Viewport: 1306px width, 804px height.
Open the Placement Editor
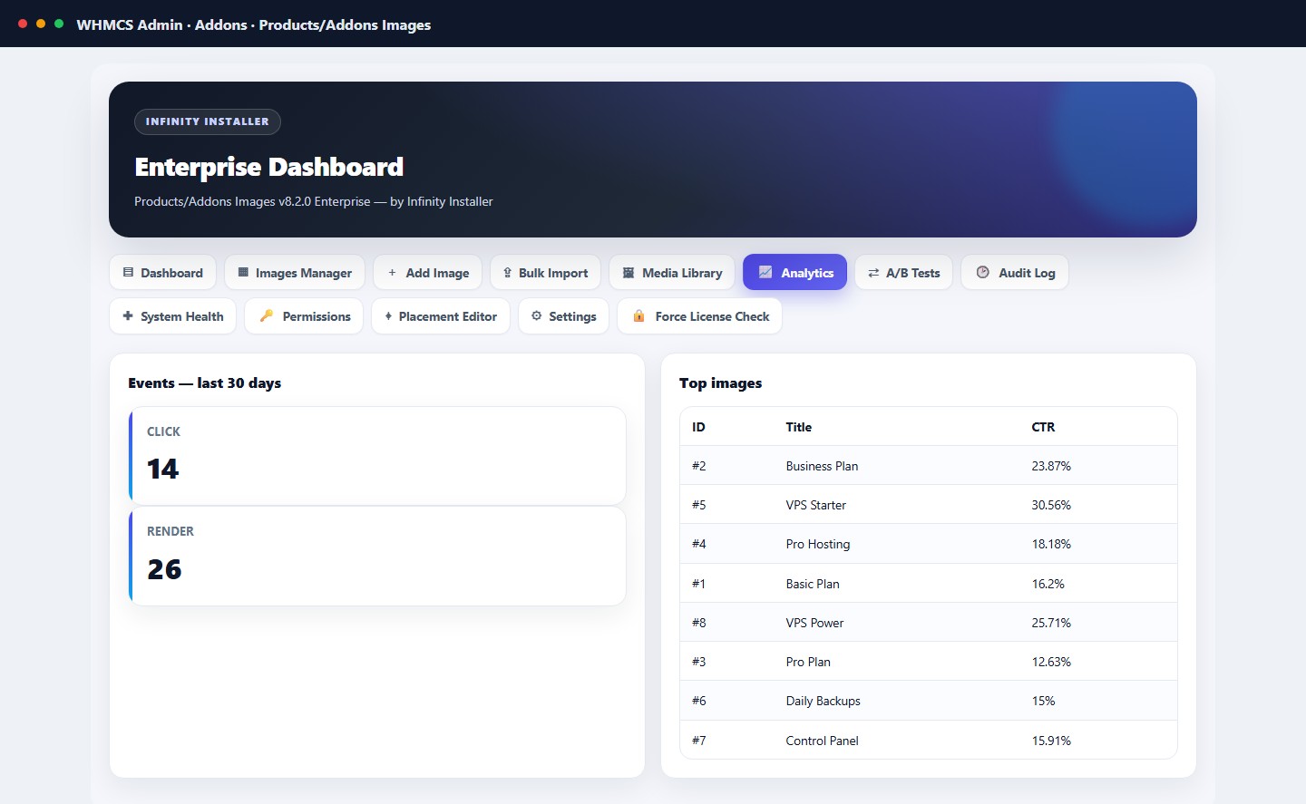pyautogui.click(x=441, y=316)
